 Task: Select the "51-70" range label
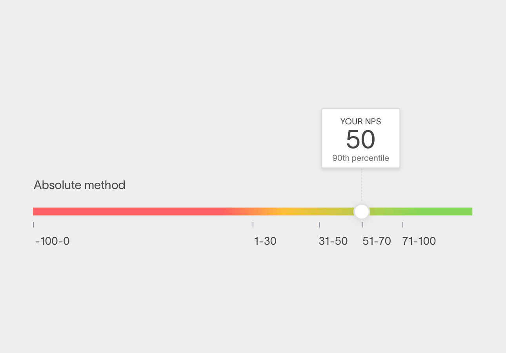coord(377,241)
